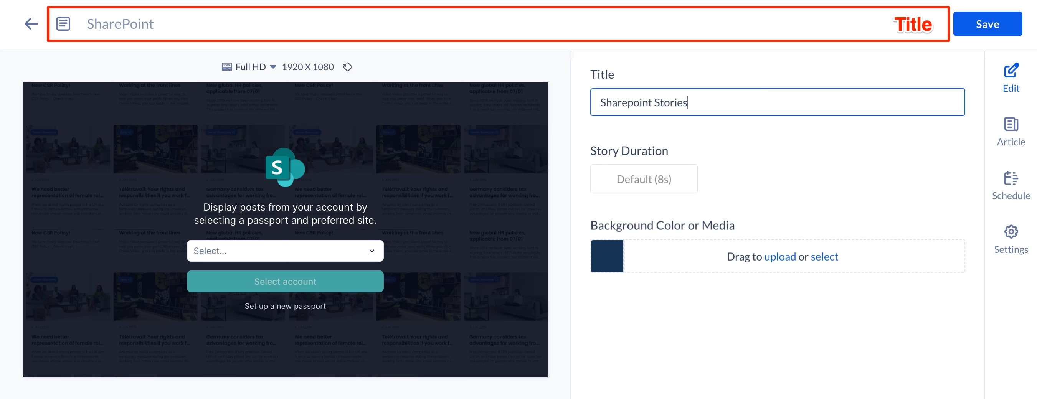Open the Edit tab in sidebar
The height and width of the screenshot is (399, 1037).
click(x=1011, y=78)
